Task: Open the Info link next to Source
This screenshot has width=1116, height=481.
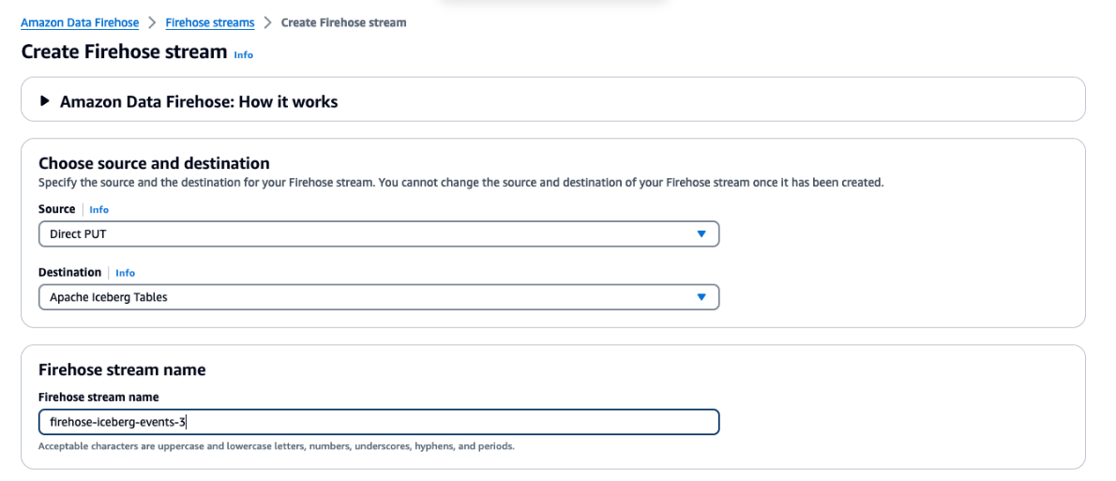Action: (99, 210)
